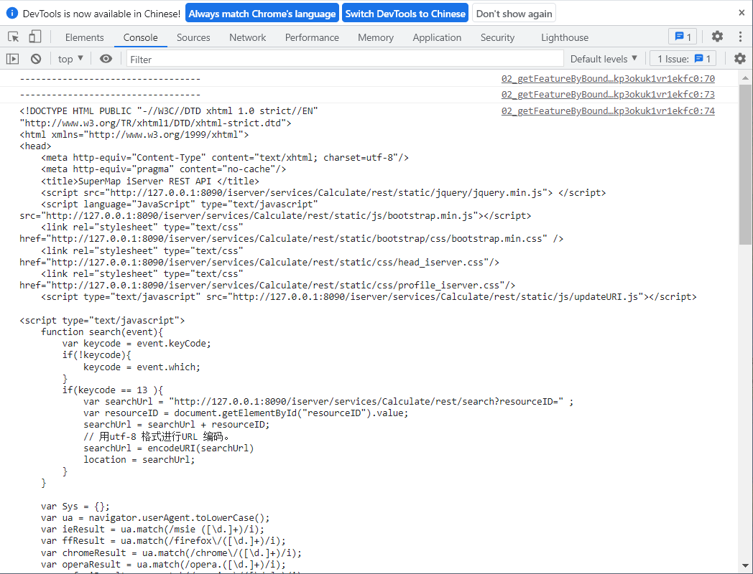The image size is (753, 574).
Task: Open the three-dot customize DevTools menu
Action: coord(740,37)
